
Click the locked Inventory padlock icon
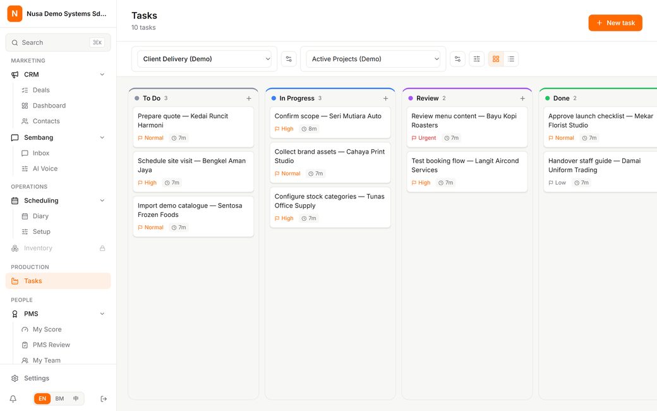point(102,248)
